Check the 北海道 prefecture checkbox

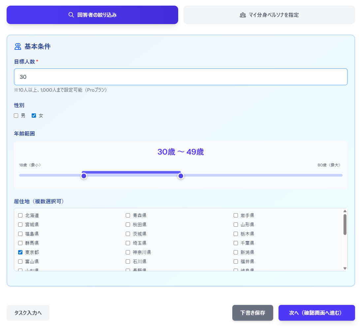point(20,215)
